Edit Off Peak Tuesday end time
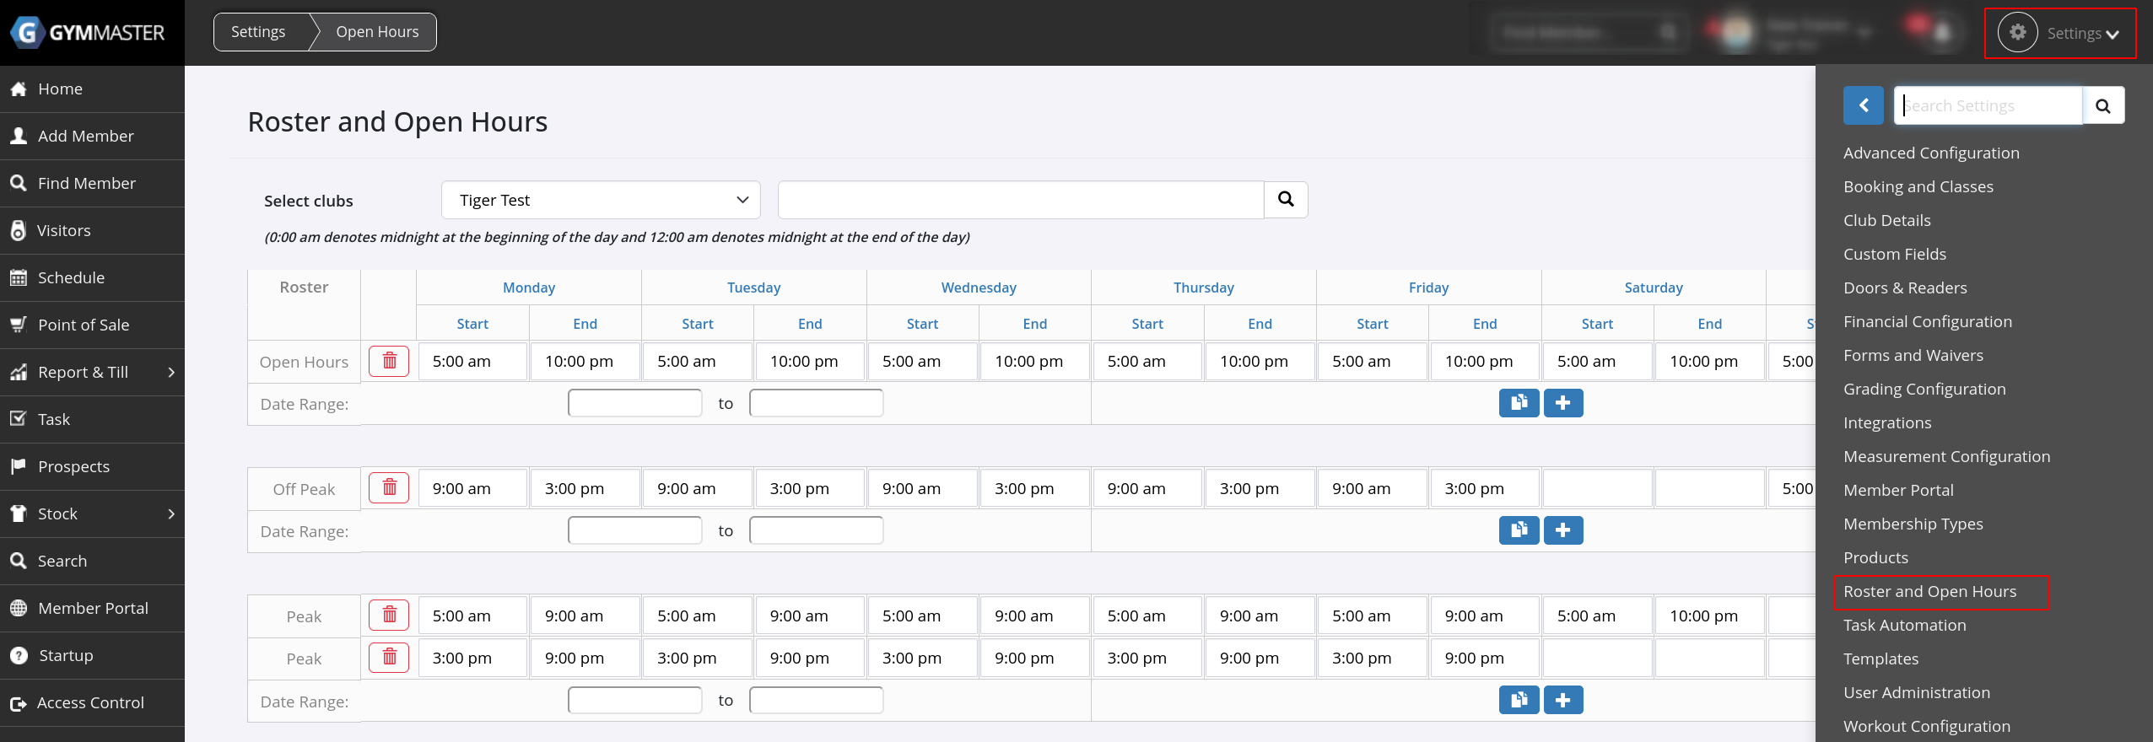2153x742 pixels. pos(810,488)
